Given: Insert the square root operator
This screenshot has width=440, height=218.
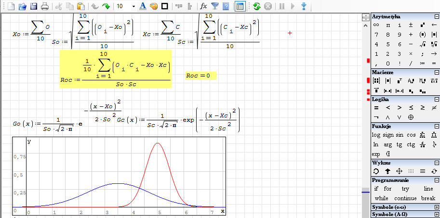Looking at the screenshot, I should coord(422,44).
